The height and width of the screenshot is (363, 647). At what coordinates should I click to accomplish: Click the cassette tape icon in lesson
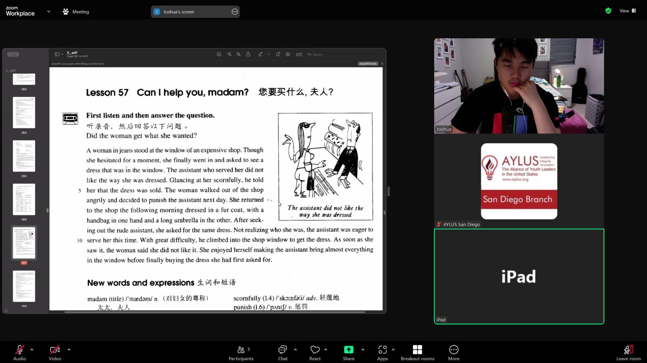click(x=70, y=118)
